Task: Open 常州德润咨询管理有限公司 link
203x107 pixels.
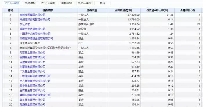Action: [35, 19]
